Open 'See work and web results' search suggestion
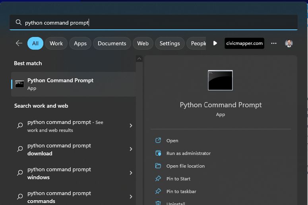Image resolution: width=308 pixels, height=205 pixels. pyautogui.click(x=74, y=126)
